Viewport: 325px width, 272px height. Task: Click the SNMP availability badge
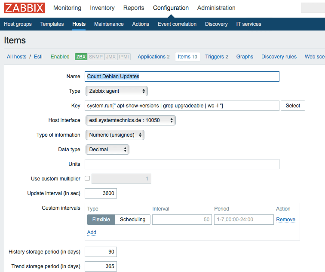coord(96,57)
